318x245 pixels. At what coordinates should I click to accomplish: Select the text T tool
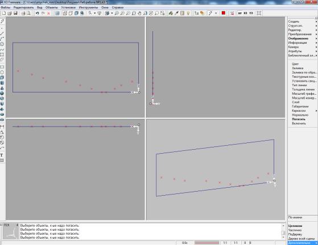(x=2, y=155)
